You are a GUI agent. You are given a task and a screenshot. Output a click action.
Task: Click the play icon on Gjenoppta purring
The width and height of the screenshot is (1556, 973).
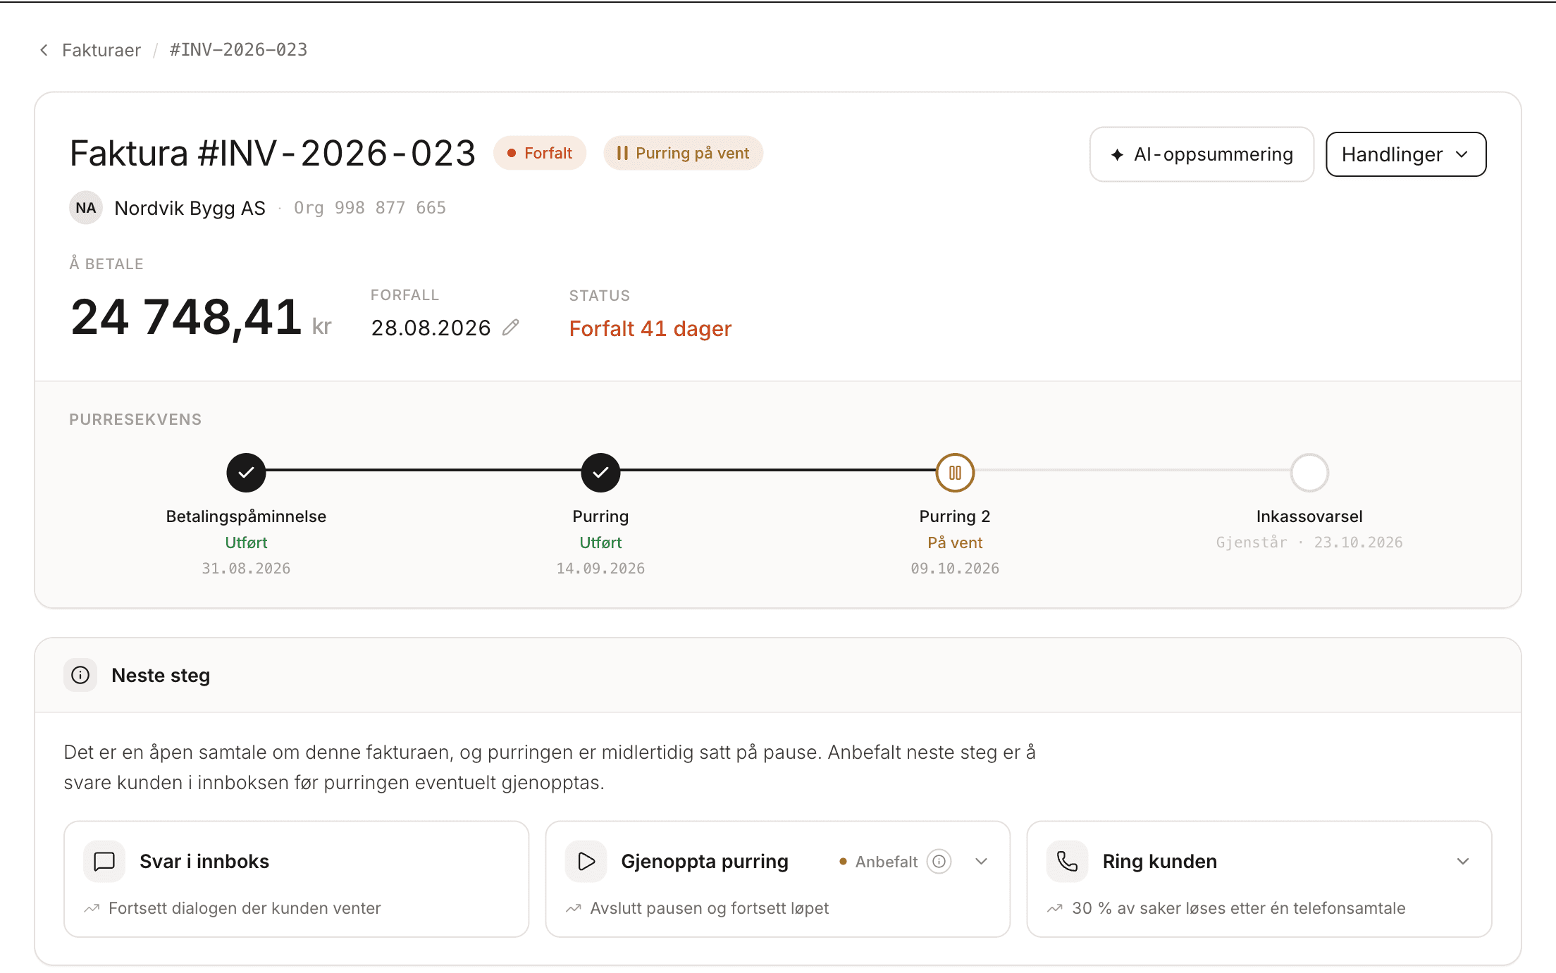coord(586,861)
